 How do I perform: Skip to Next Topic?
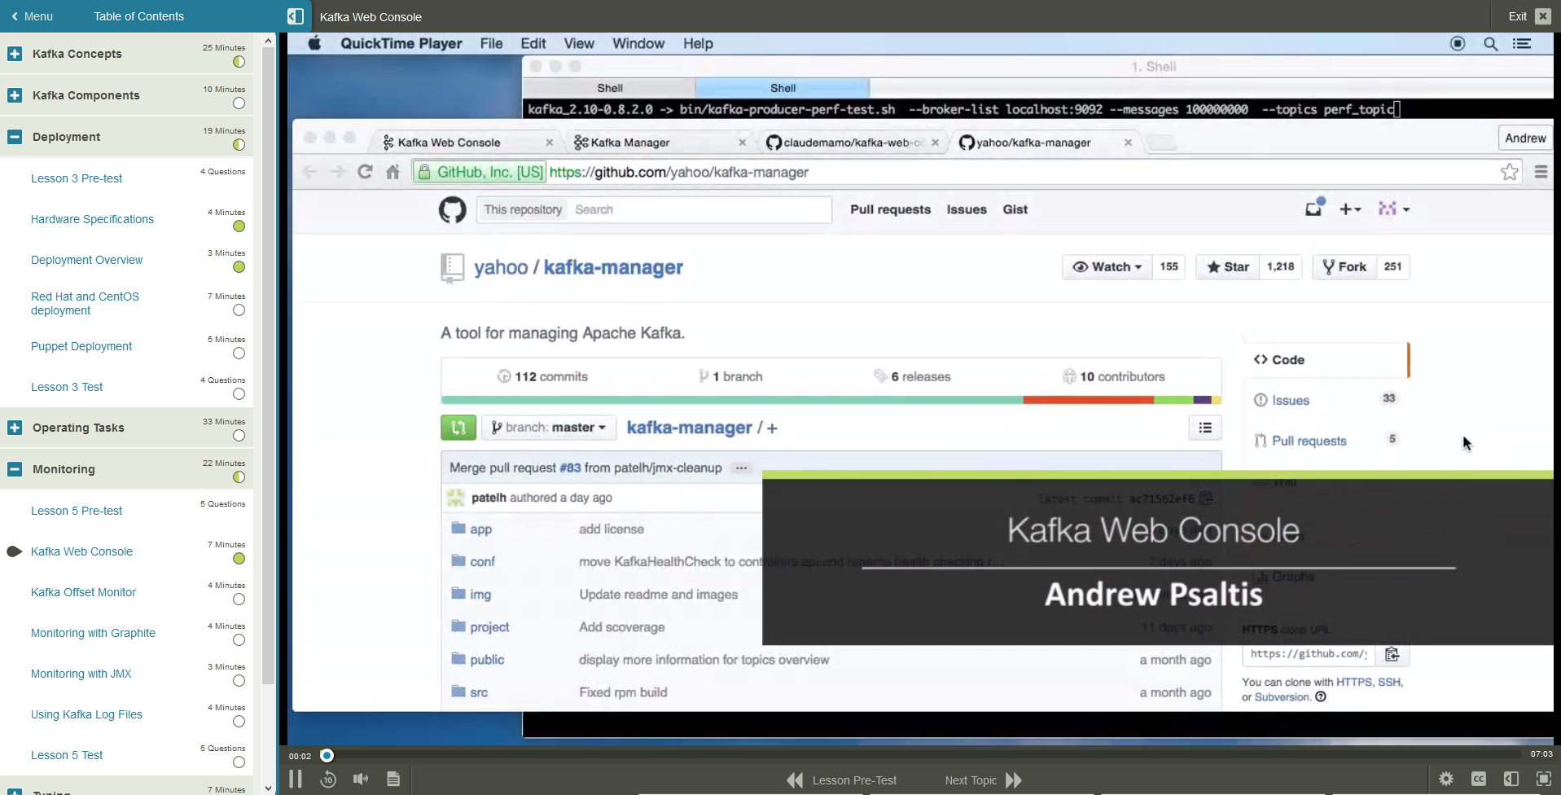pyautogui.click(x=983, y=780)
